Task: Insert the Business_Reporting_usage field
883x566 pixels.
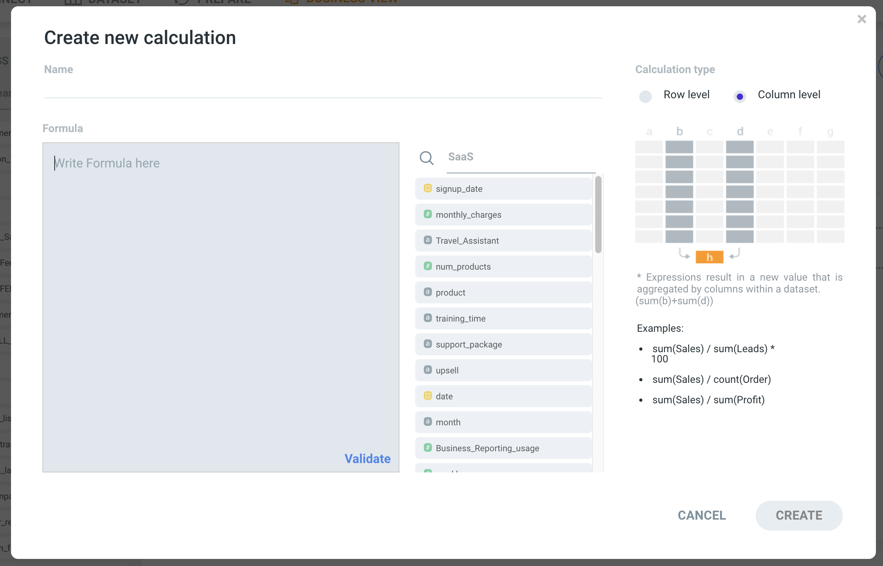Action: pyautogui.click(x=504, y=448)
